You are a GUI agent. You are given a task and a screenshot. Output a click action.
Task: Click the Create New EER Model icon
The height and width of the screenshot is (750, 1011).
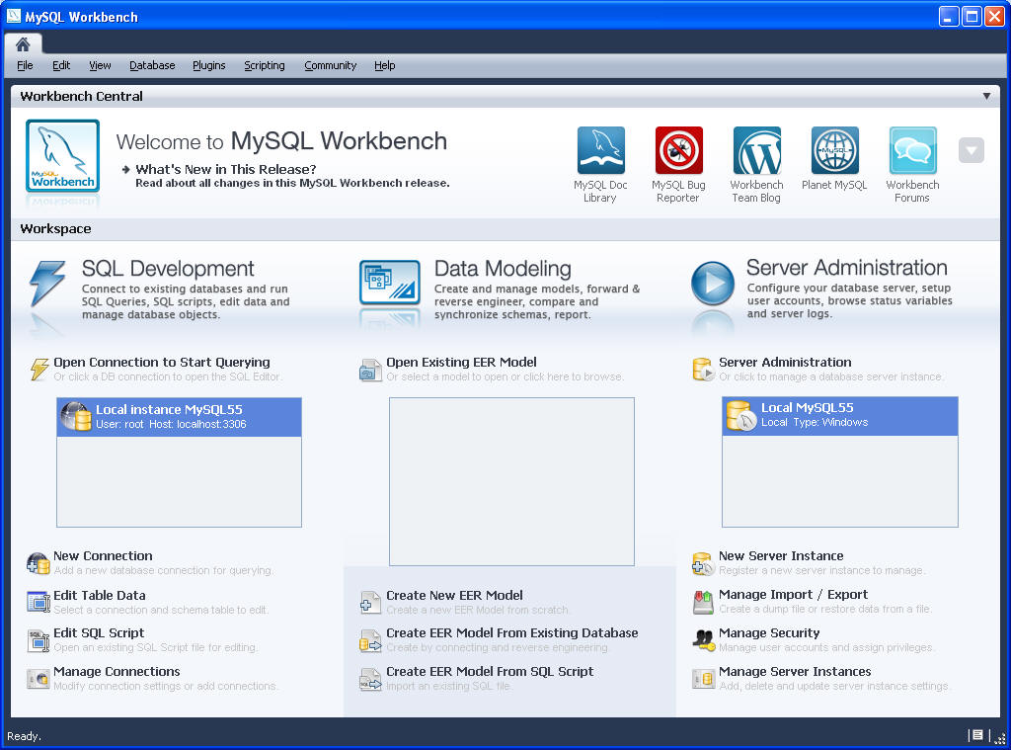tap(371, 602)
